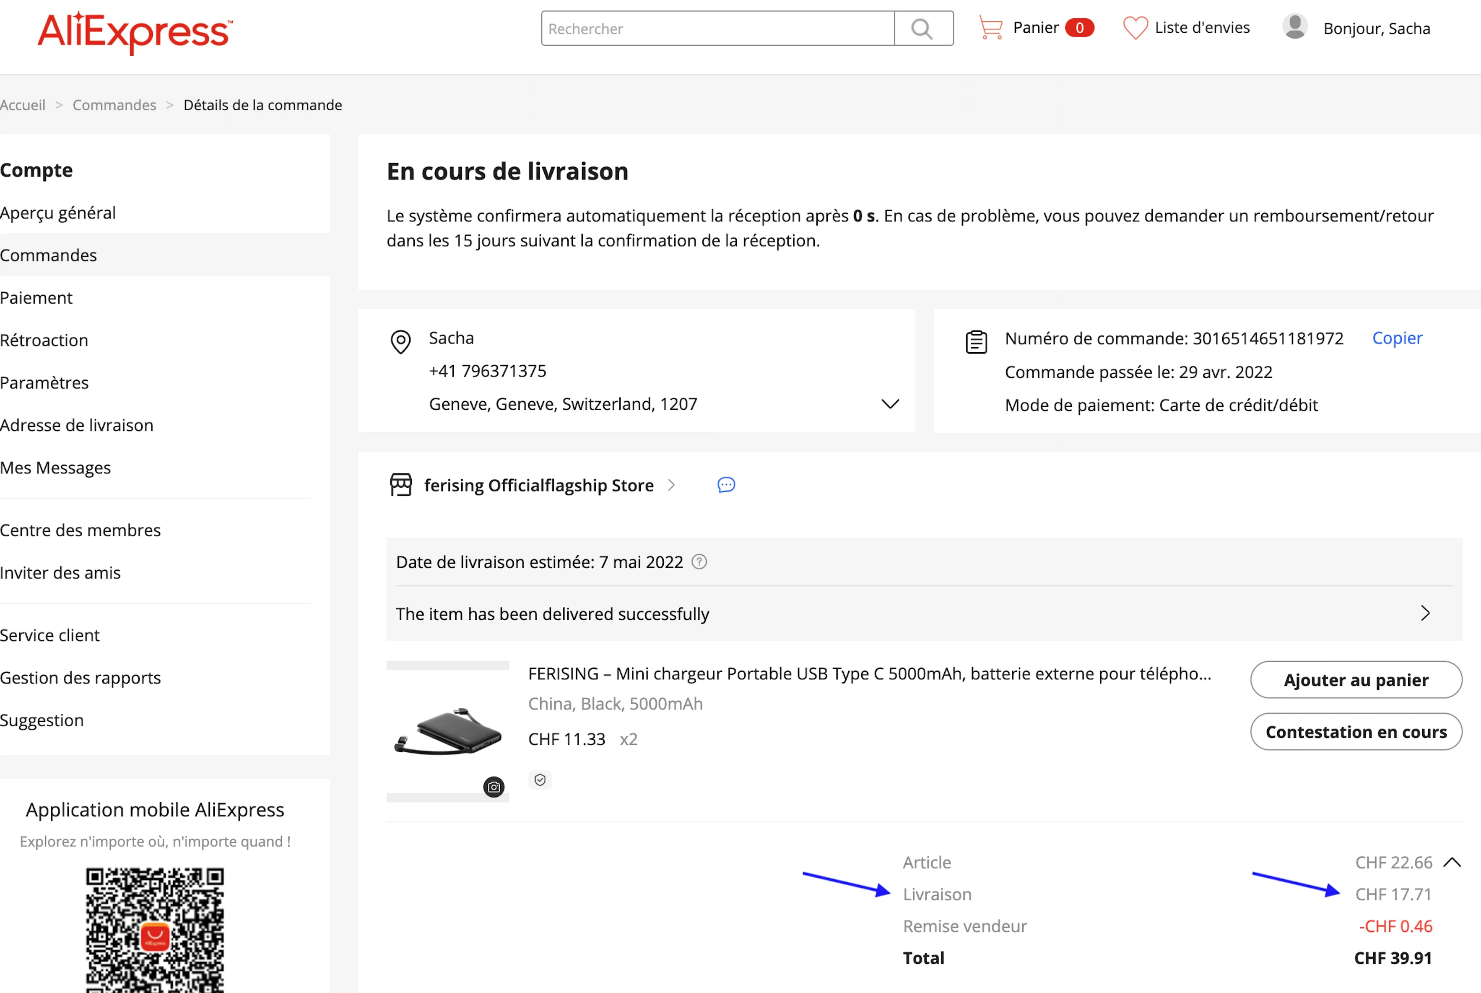Click Ajouter au panier button
Viewport: 1481px width, 993px height.
(1356, 679)
